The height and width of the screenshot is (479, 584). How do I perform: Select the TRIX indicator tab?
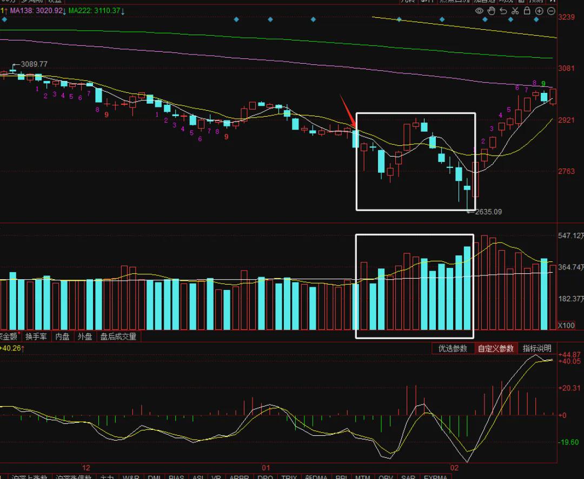tap(289, 477)
